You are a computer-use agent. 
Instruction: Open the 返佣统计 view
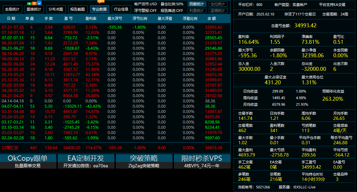218,11
